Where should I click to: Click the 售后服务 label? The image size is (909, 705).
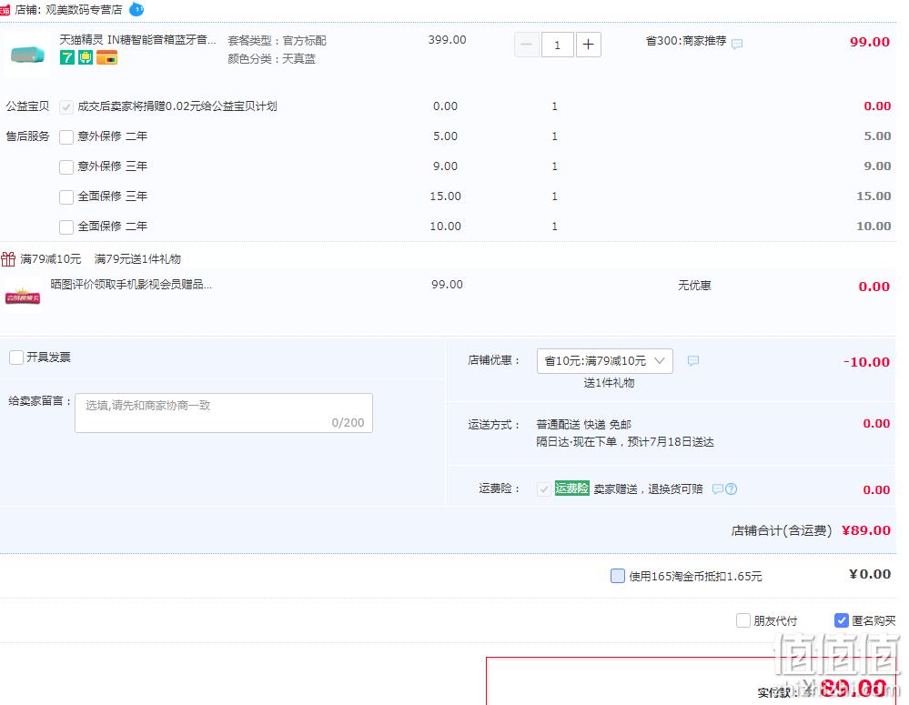[x=28, y=136]
